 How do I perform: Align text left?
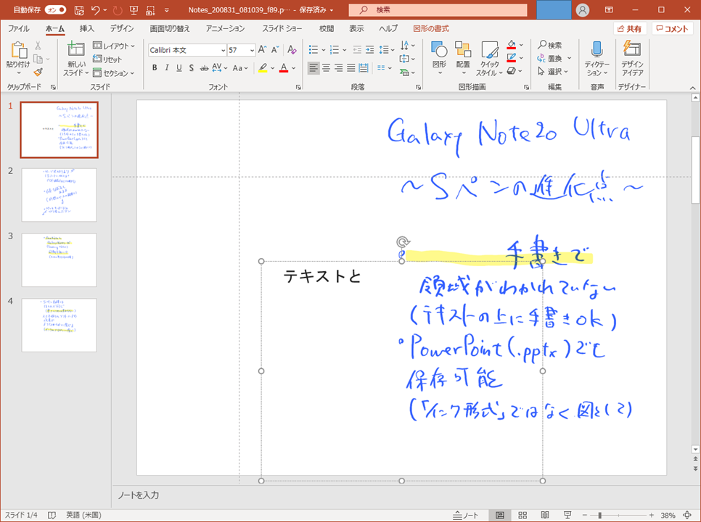point(313,68)
